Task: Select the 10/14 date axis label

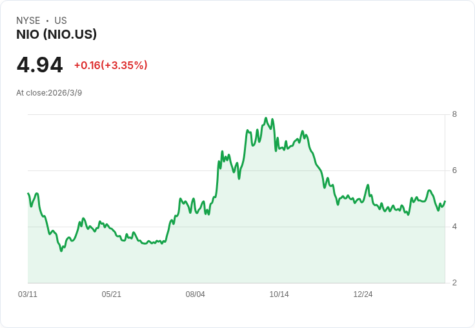Action: click(279, 294)
